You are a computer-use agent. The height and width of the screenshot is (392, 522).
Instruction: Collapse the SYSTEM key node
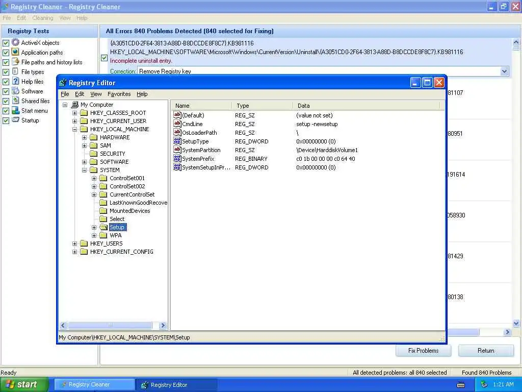click(84, 170)
